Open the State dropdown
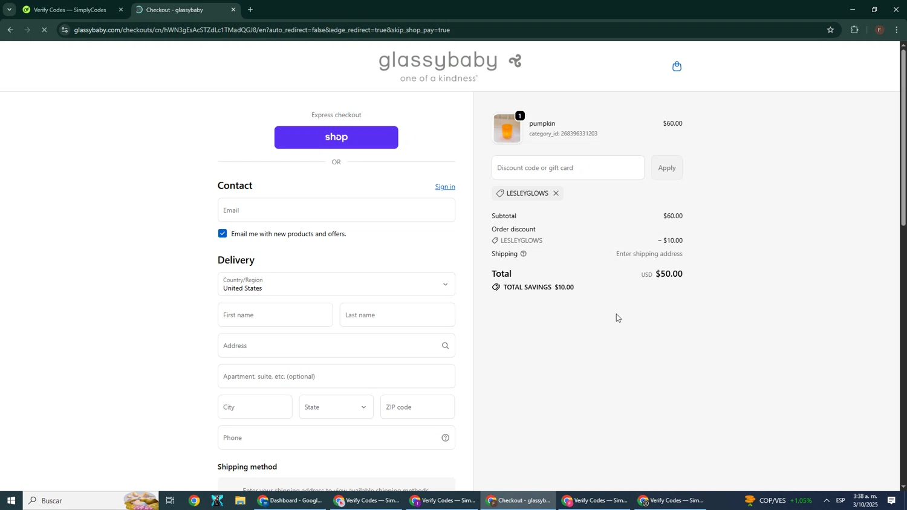This screenshot has width=907, height=510. click(x=336, y=407)
